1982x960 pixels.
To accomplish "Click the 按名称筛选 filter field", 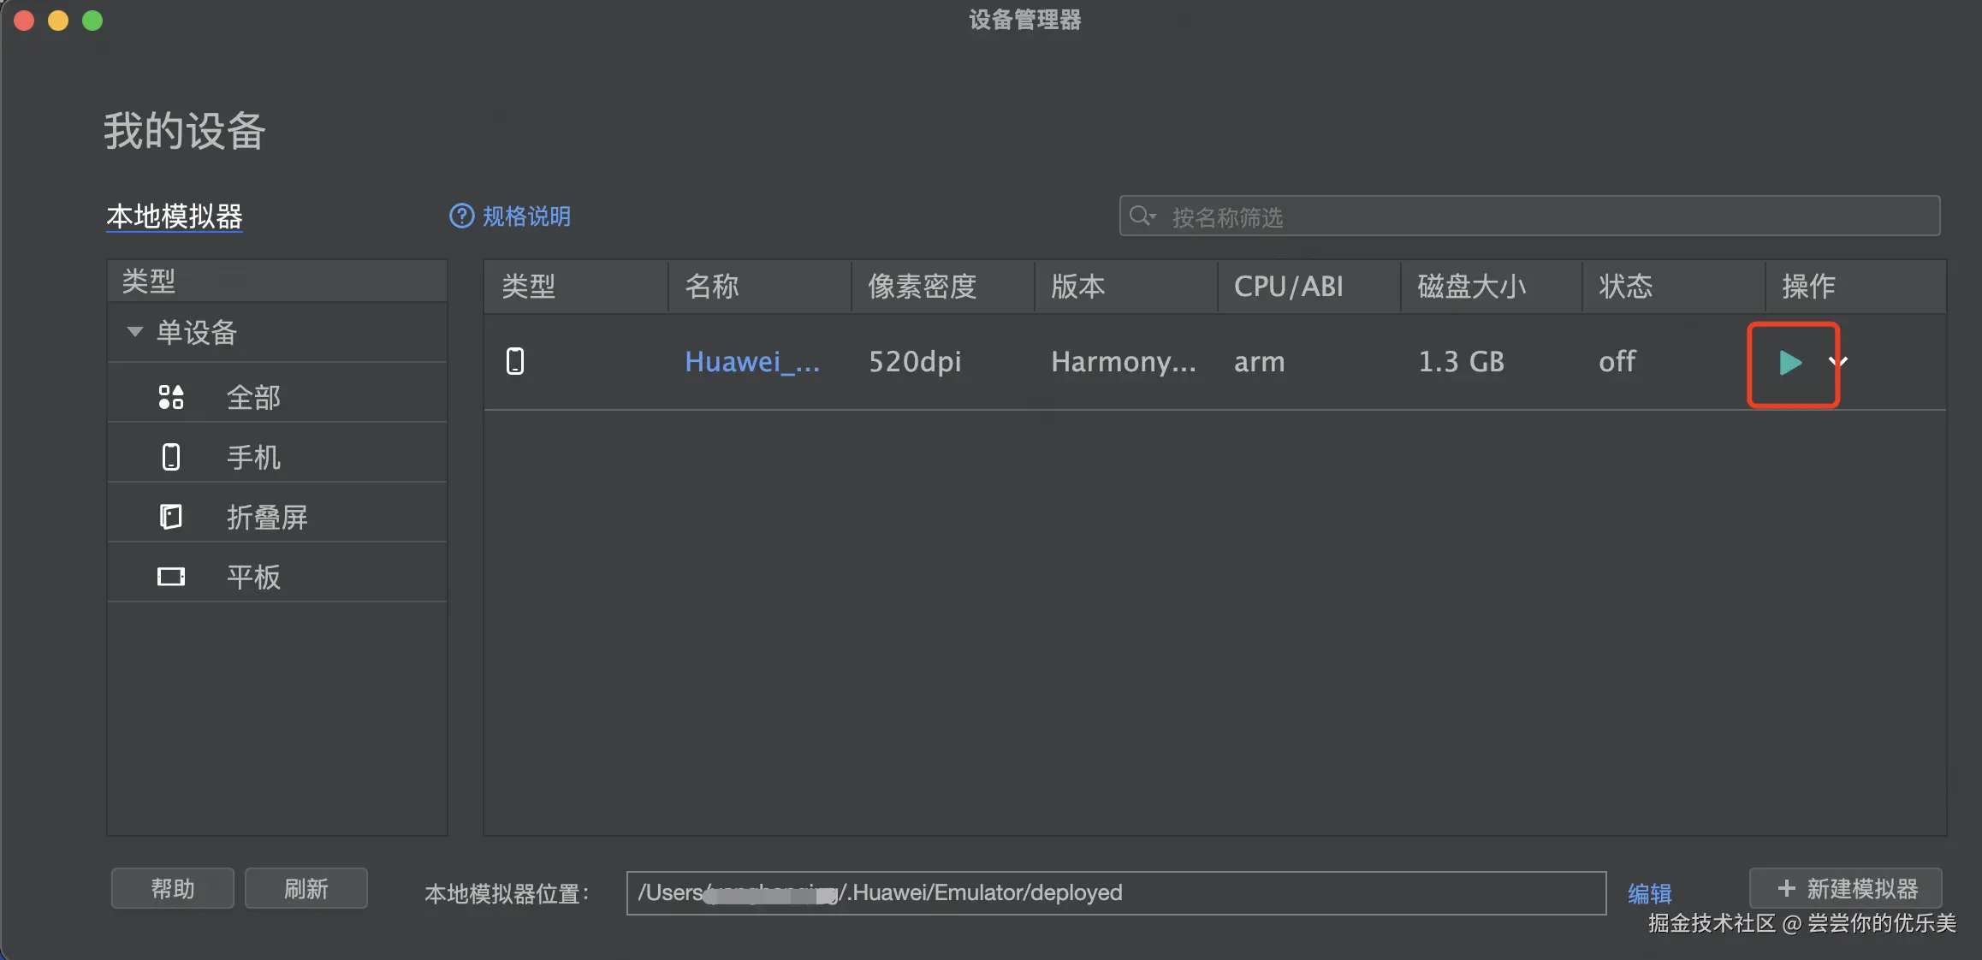I will tap(1540, 216).
